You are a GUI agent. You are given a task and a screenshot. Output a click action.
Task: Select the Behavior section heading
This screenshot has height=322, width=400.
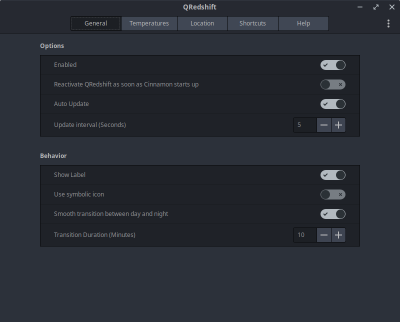click(53, 156)
